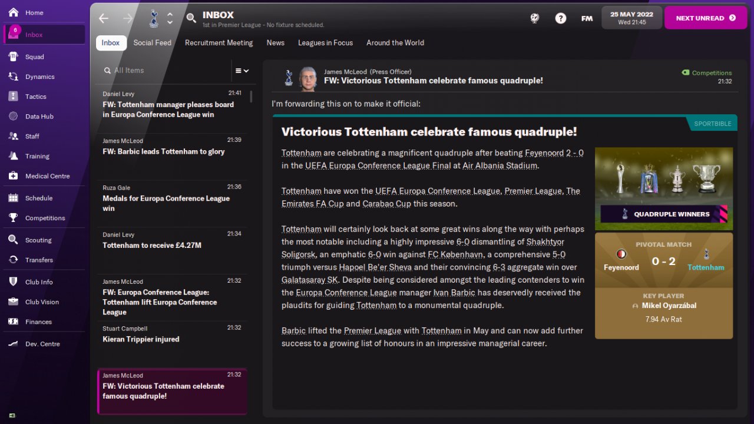Open the Club Vision briefcase icon
This screenshot has width=754, height=424.
pyautogui.click(x=13, y=302)
